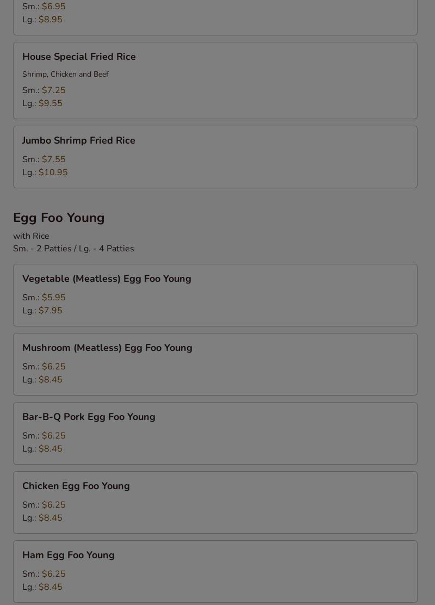The width and height of the screenshot is (435, 605).
Task: Click large $8.45 Chicken Egg Foo Young price
Action: [50, 517]
